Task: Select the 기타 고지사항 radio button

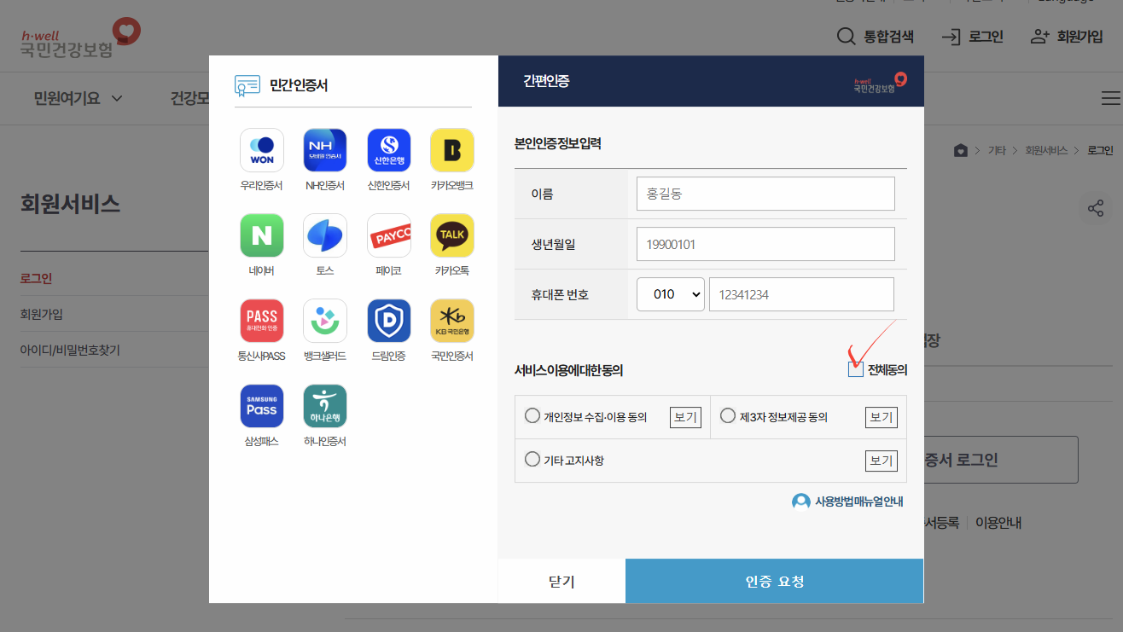Action: pos(532,459)
